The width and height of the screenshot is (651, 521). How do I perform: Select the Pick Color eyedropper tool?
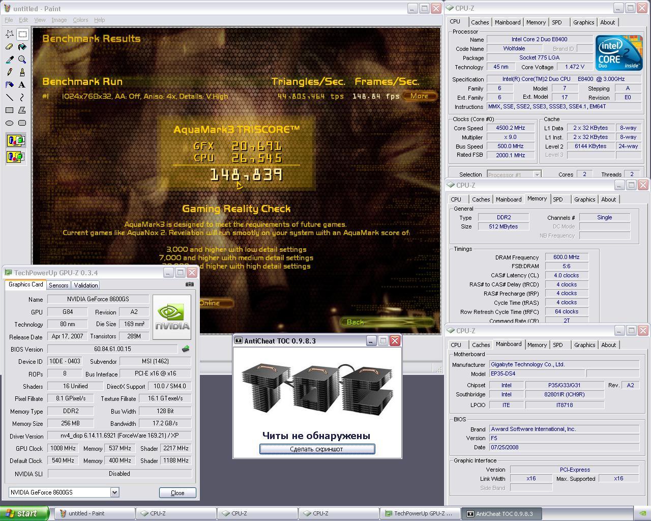coord(10,60)
